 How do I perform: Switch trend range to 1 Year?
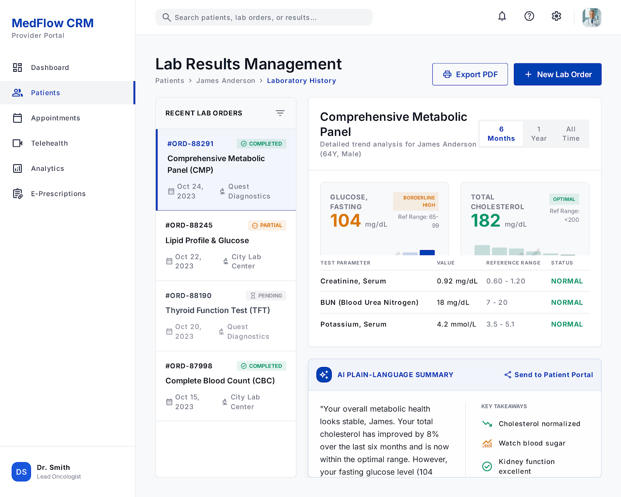(539, 134)
